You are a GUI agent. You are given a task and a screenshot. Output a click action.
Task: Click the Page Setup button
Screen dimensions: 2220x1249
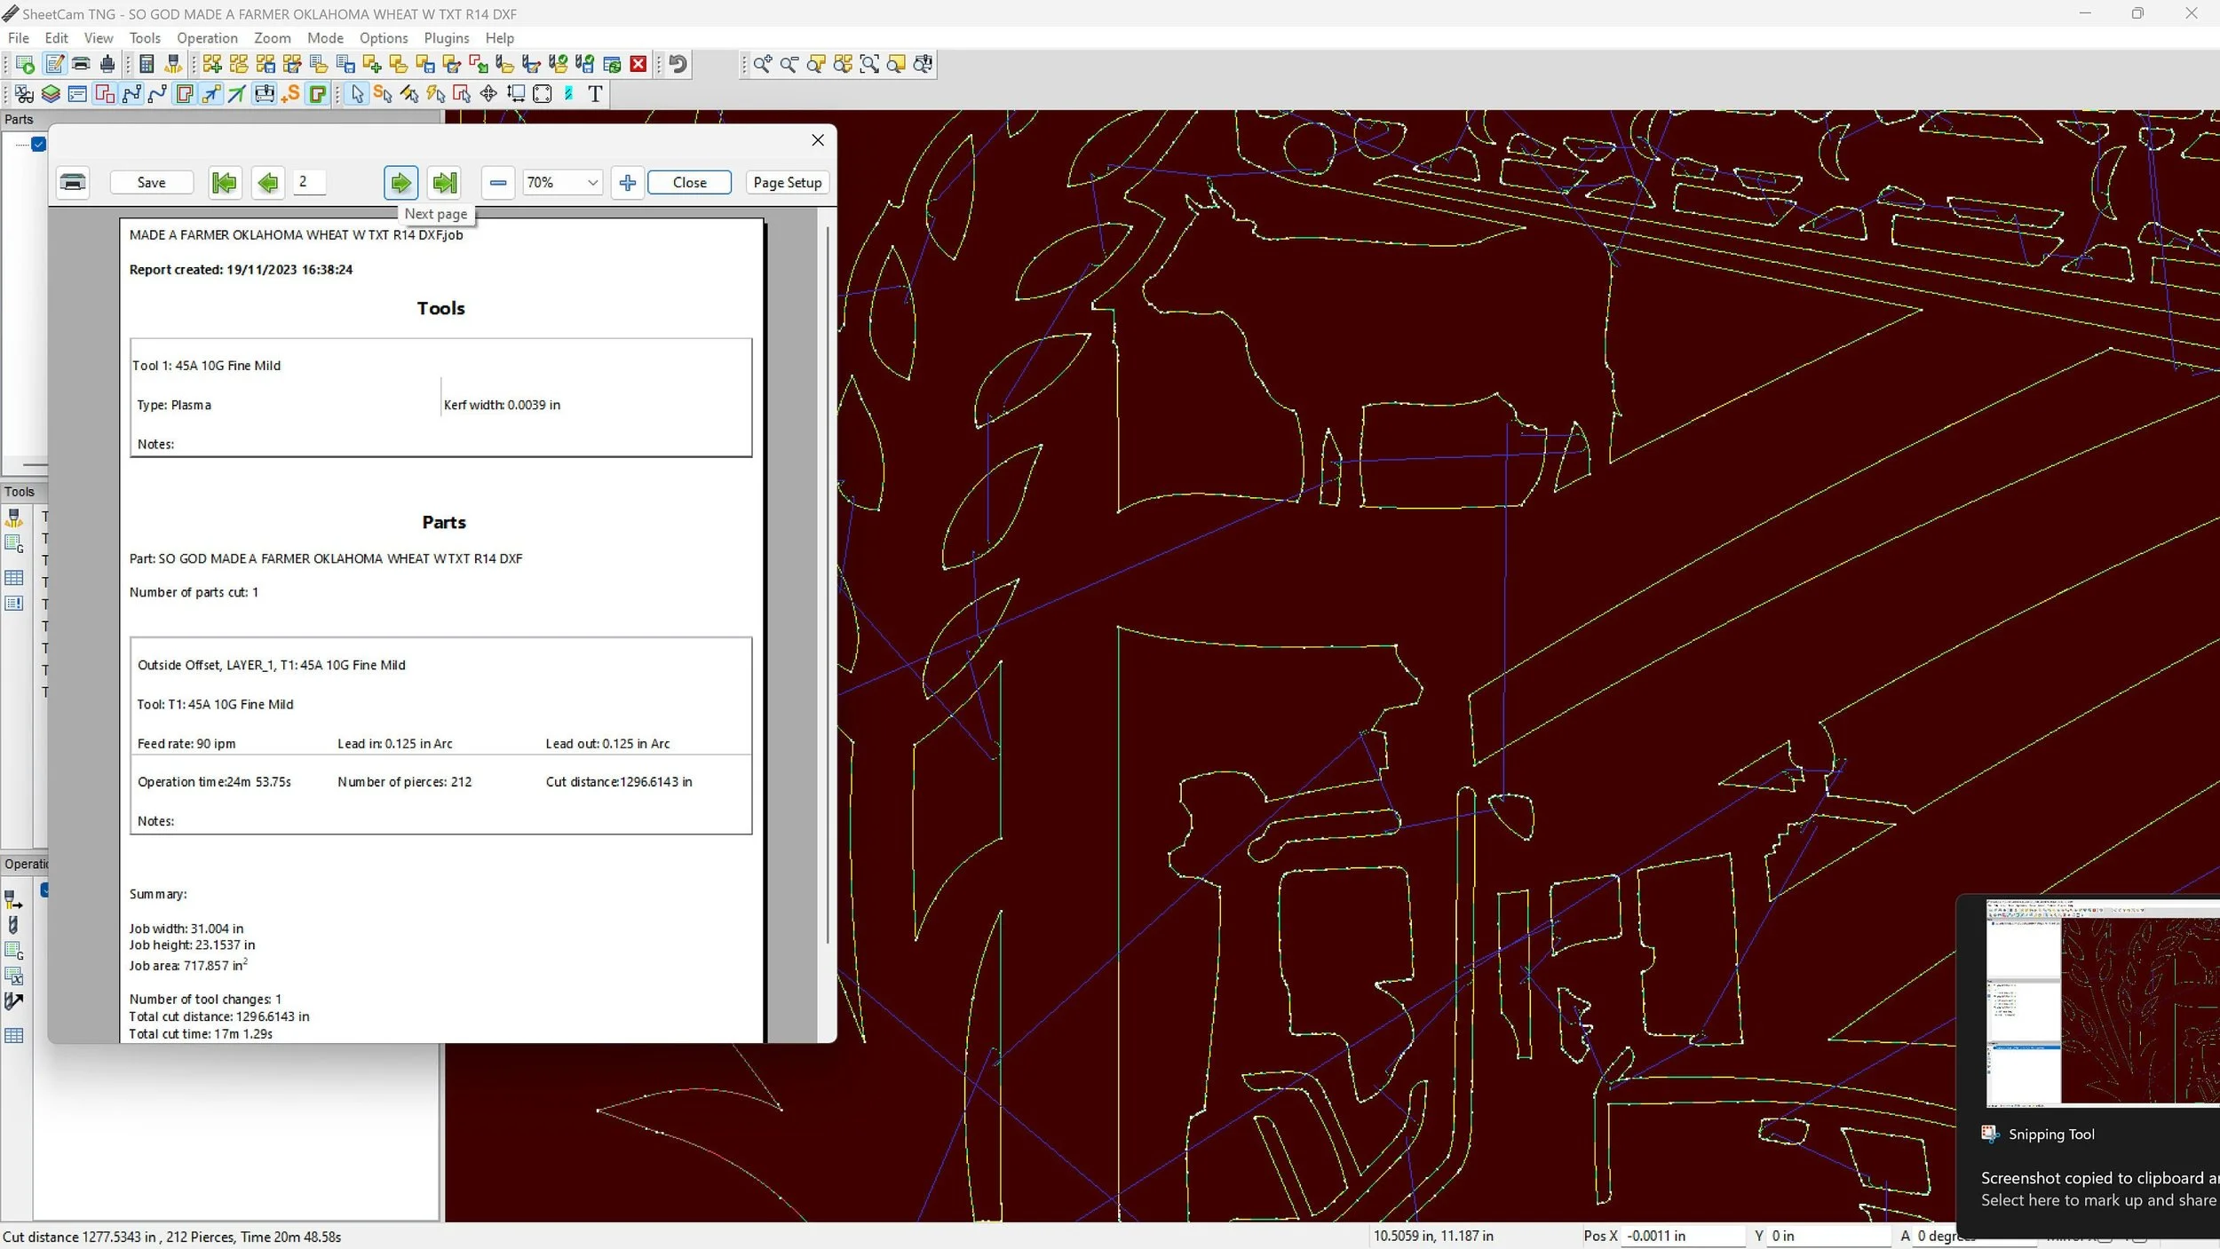(787, 183)
